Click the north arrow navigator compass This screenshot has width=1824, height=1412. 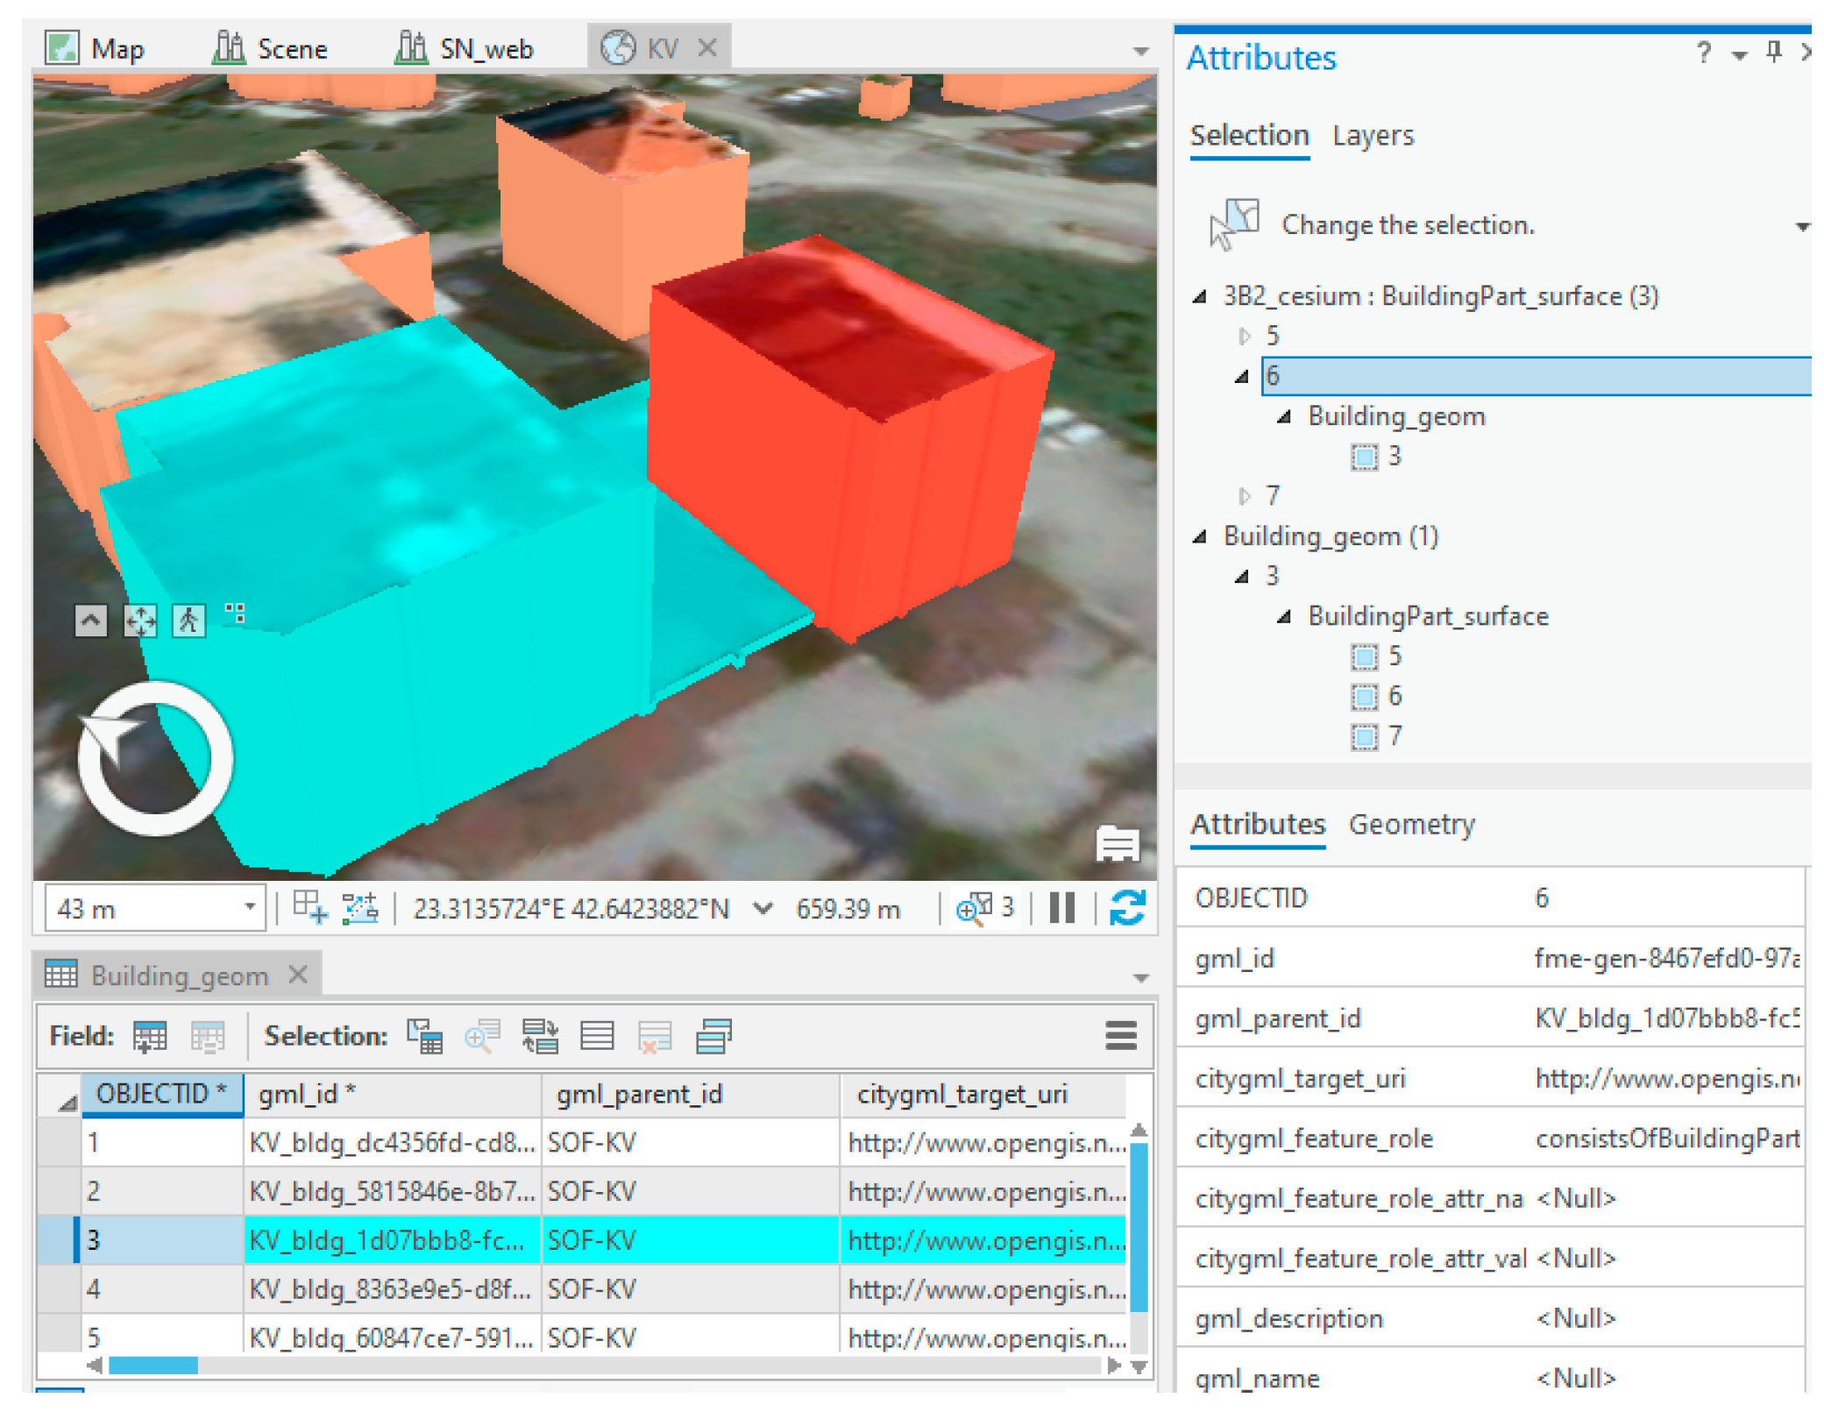point(155,758)
